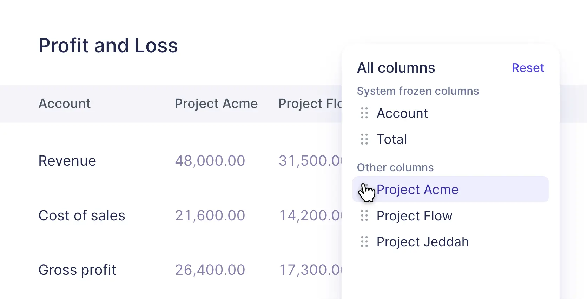The image size is (587, 299).
Task: Grab the drag handle beside Account
Action: [364, 113]
